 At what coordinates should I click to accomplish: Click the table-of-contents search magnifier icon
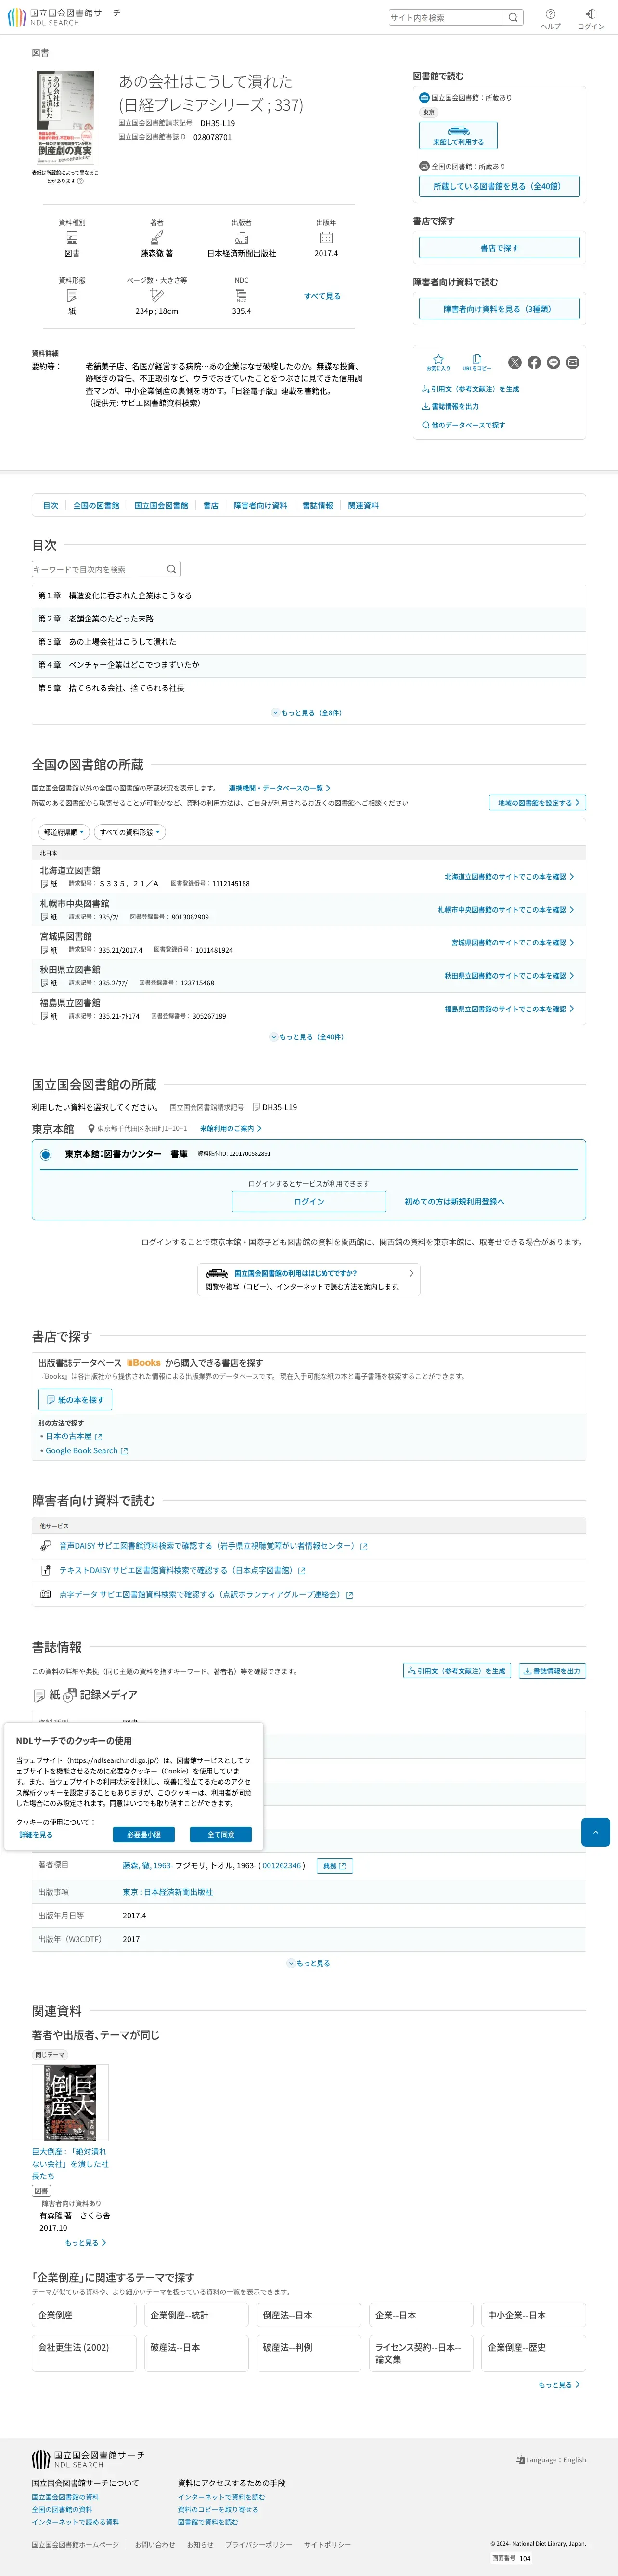point(171,569)
